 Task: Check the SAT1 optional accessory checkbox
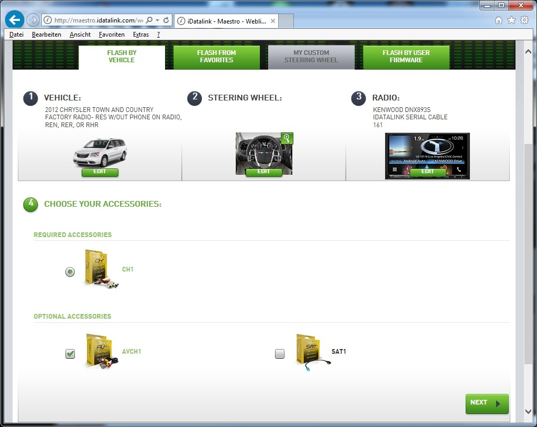pyautogui.click(x=280, y=353)
